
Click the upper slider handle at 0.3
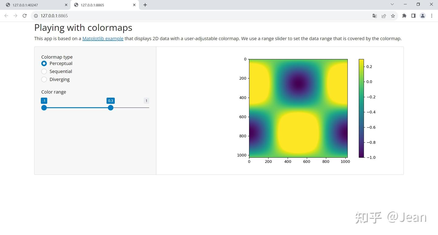pyautogui.click(x=111, y=108)
